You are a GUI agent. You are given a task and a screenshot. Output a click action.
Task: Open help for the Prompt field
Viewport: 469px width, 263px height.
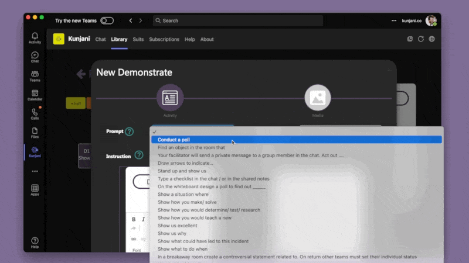[129, 131]
